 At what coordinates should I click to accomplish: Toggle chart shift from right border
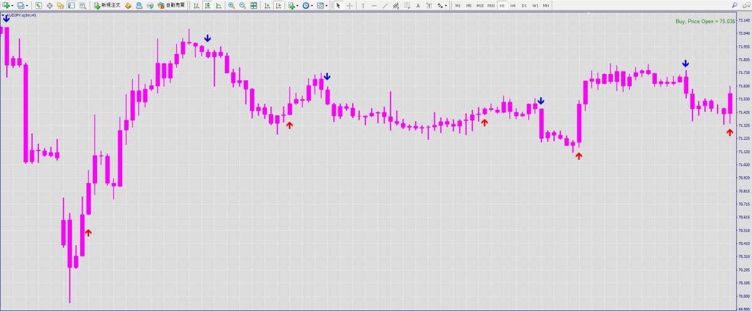(x=279, y=6)
